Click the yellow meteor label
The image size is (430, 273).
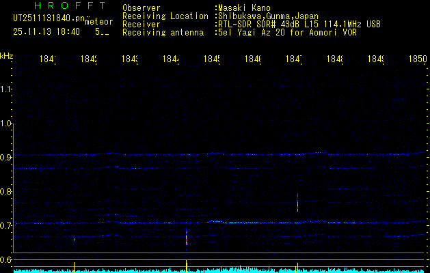coord(98,22)
